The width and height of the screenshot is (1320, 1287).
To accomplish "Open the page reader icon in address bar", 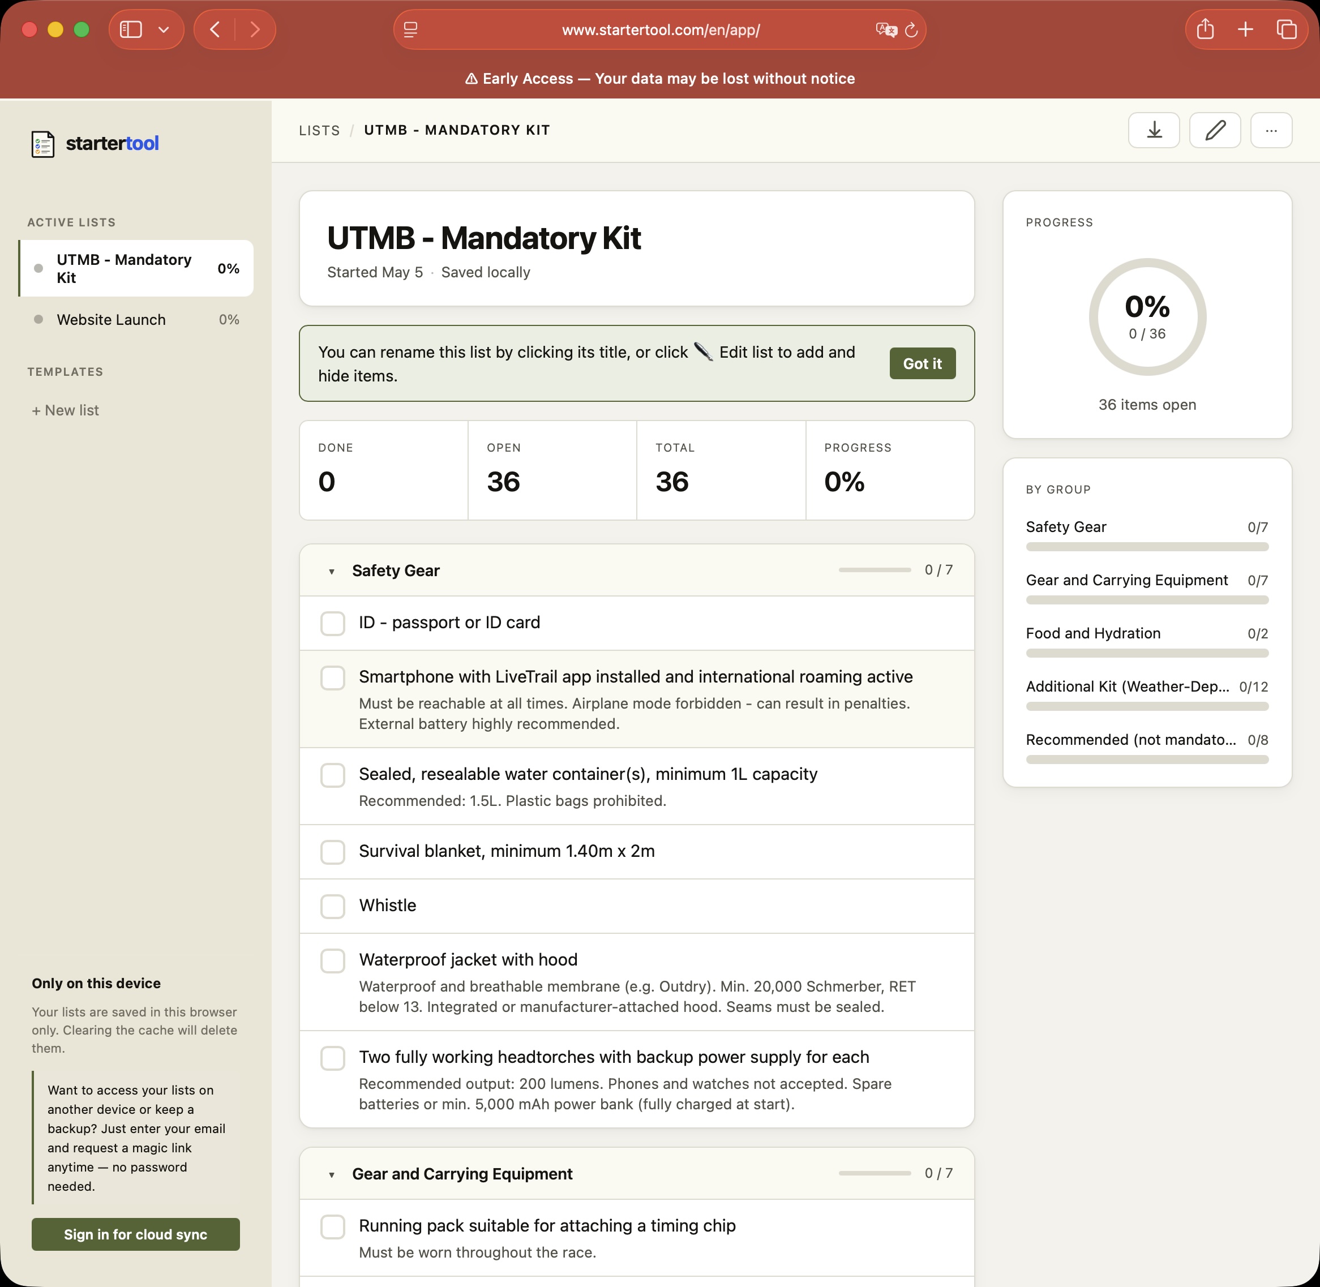I will pyautogui.click(x=410, y=30).
